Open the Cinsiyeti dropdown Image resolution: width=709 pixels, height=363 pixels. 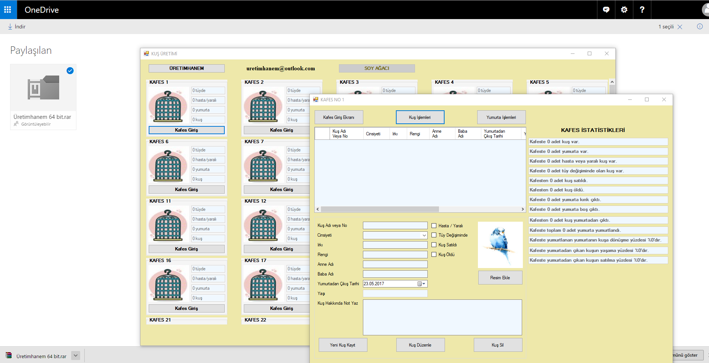424,235
